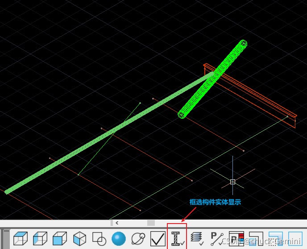
Task: Click the wireframe cube view icon
Action: pos(21,239)
